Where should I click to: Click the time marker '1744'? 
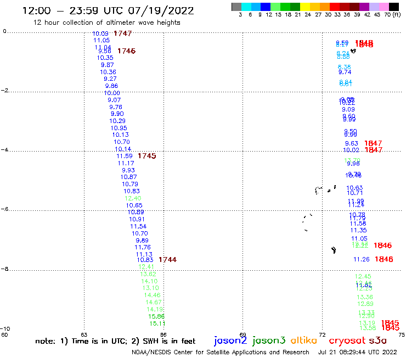click(x=167, y=260)
